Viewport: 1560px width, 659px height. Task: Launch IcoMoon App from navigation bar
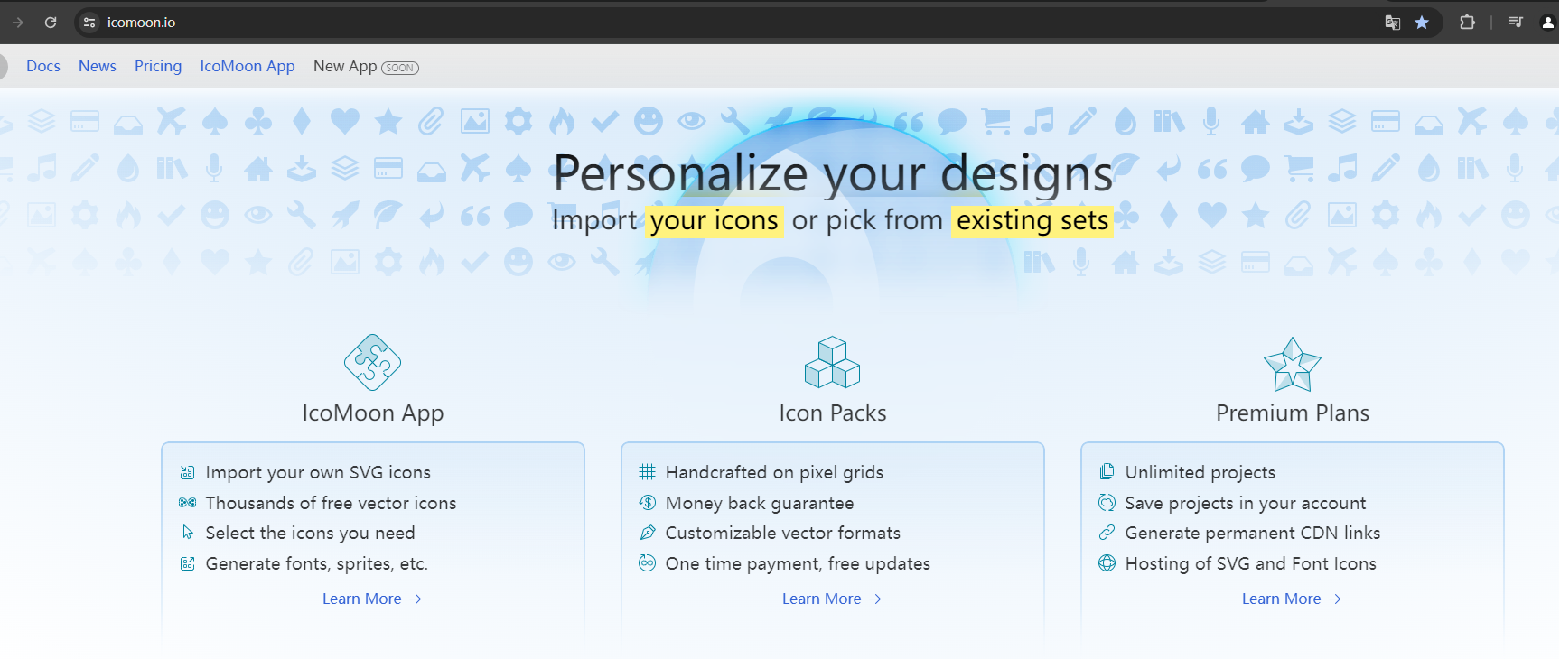tap(248, 66)
